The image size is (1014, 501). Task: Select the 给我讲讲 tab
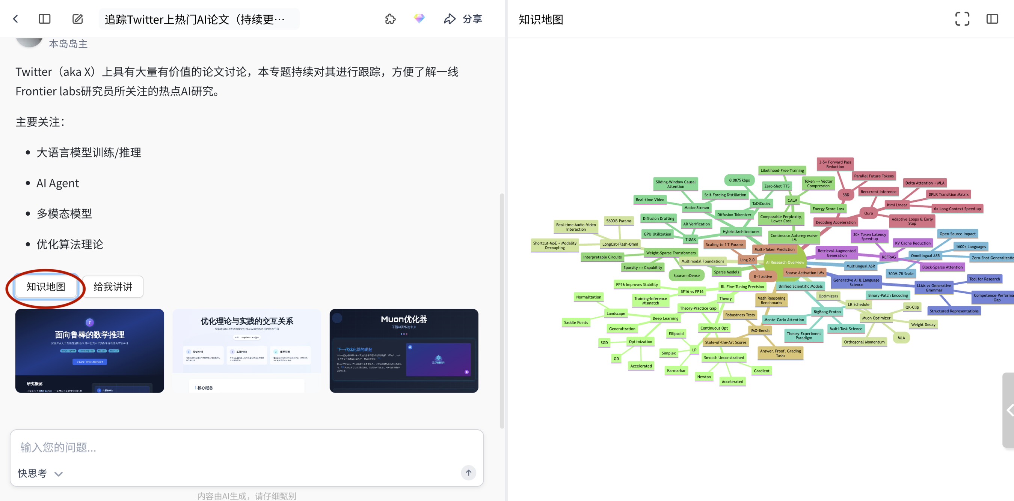click(113, 287)
